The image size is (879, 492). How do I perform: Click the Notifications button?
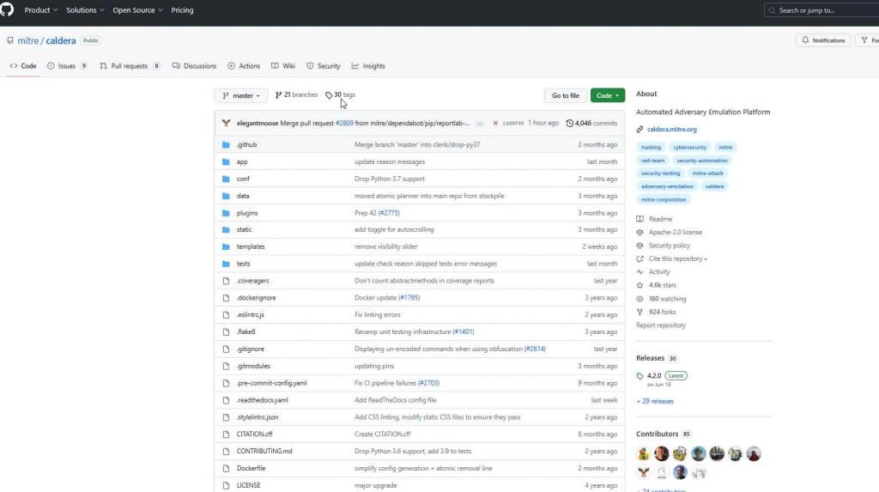click(823, 40)
